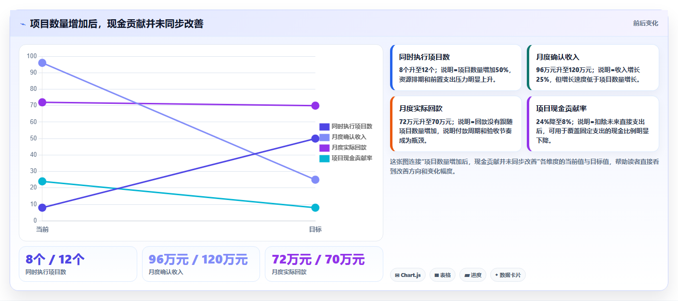Image resolution: width=678 pixels, height=301 pixels.
Task: Click the cyan target point at 8
Action: 315,208
